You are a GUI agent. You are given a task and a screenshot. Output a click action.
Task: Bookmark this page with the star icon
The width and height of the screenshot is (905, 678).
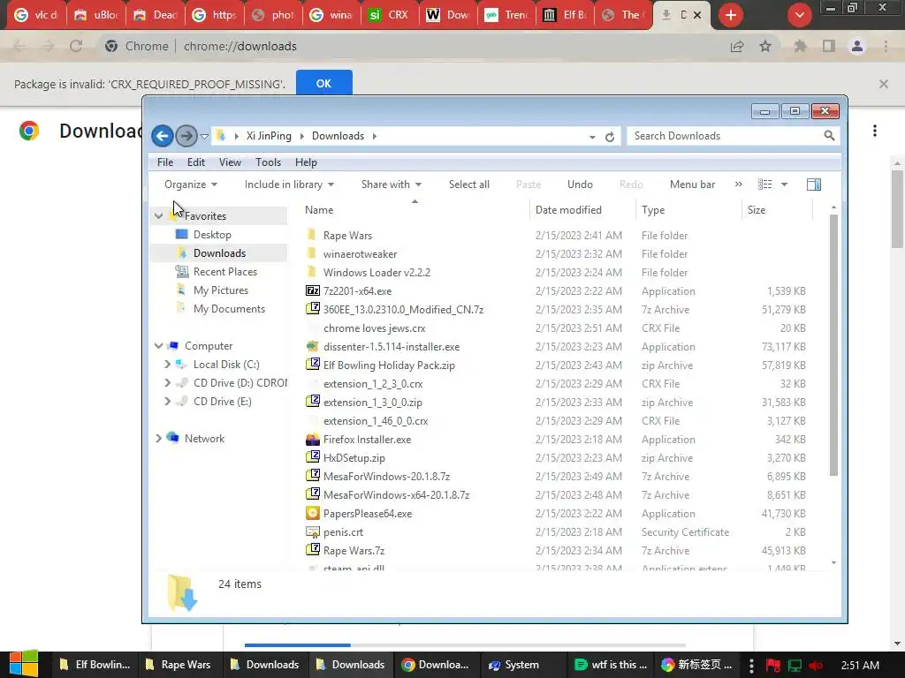[765, 46]
